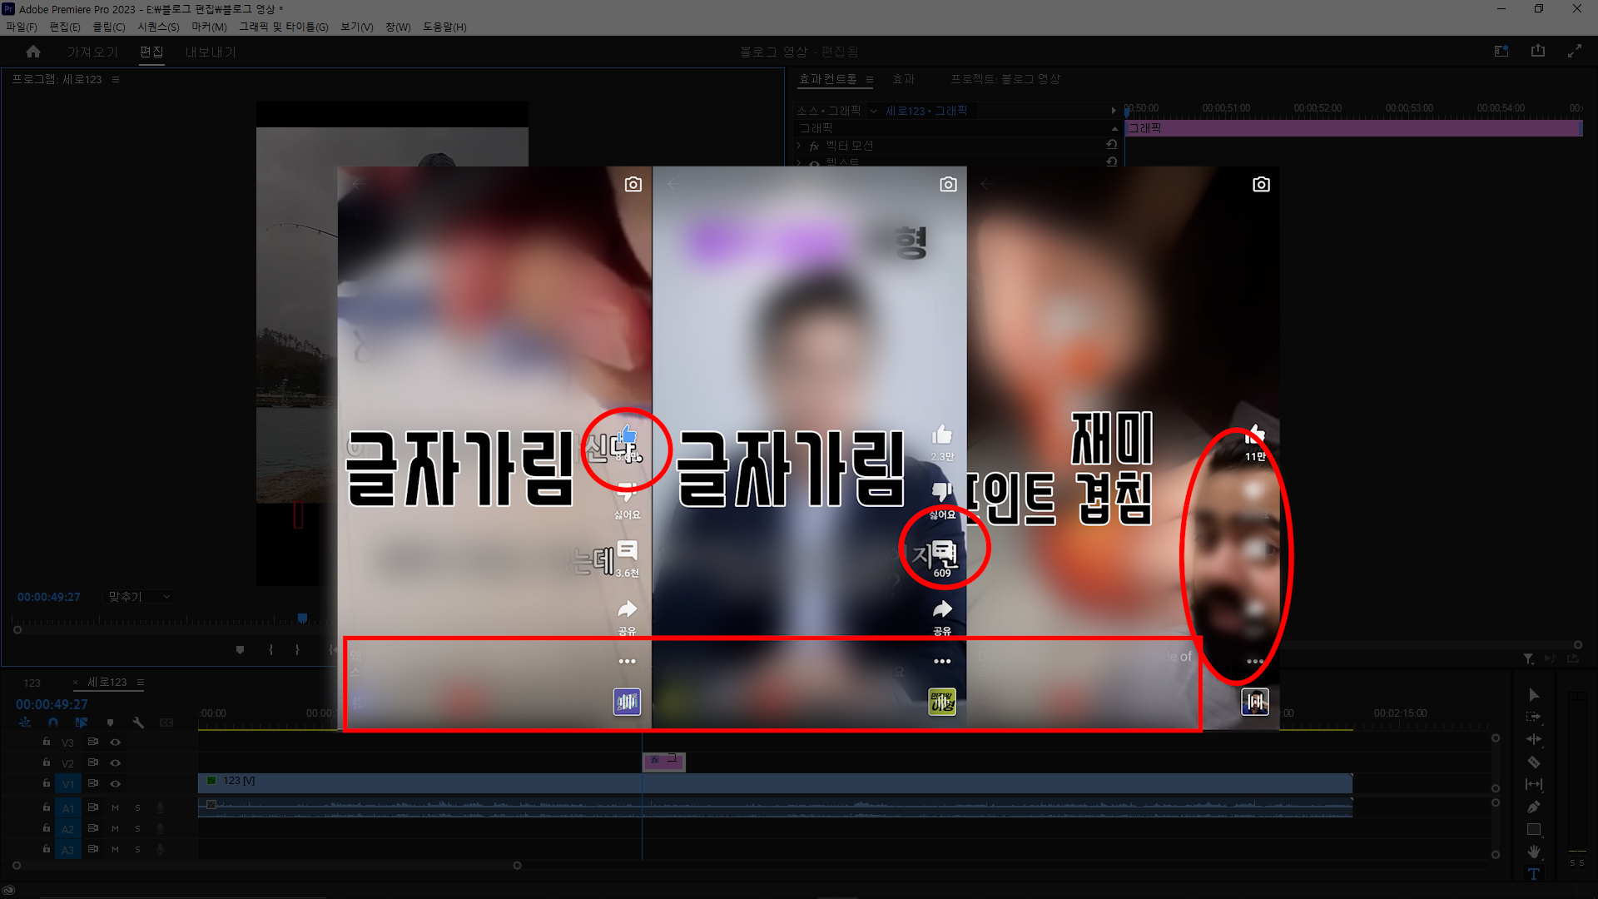Screen dimensions: 1598x899
Task: Click the 00:00:49:27 timeline timecode
Action: [x=52, y=704]
